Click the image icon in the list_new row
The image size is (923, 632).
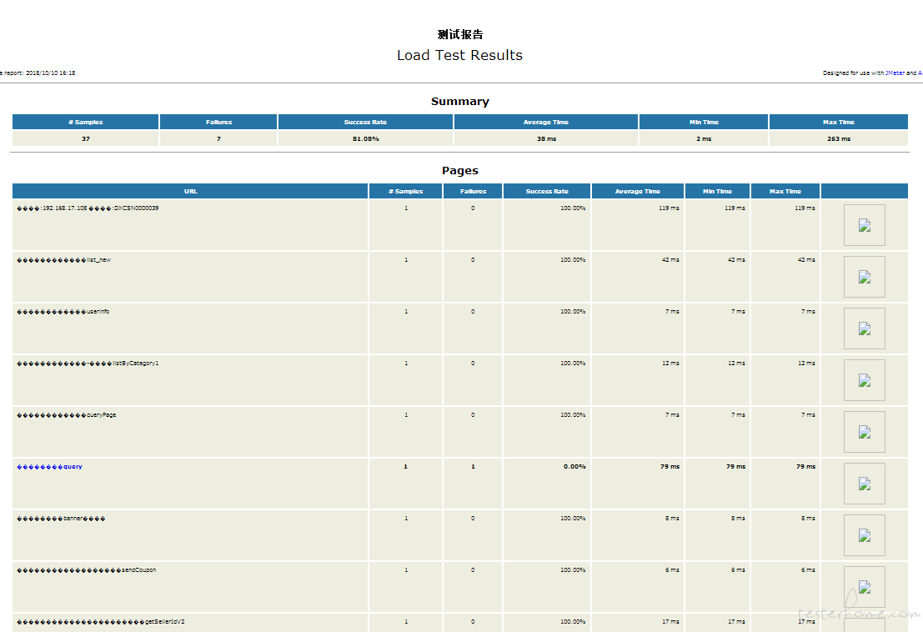(x=864, y=277)
